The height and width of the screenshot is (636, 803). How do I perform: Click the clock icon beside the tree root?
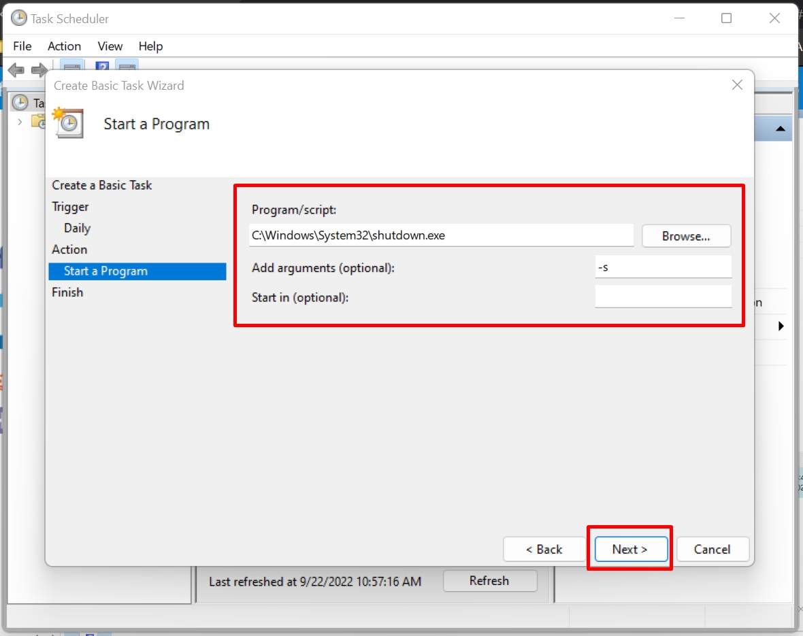coord(18,101)
